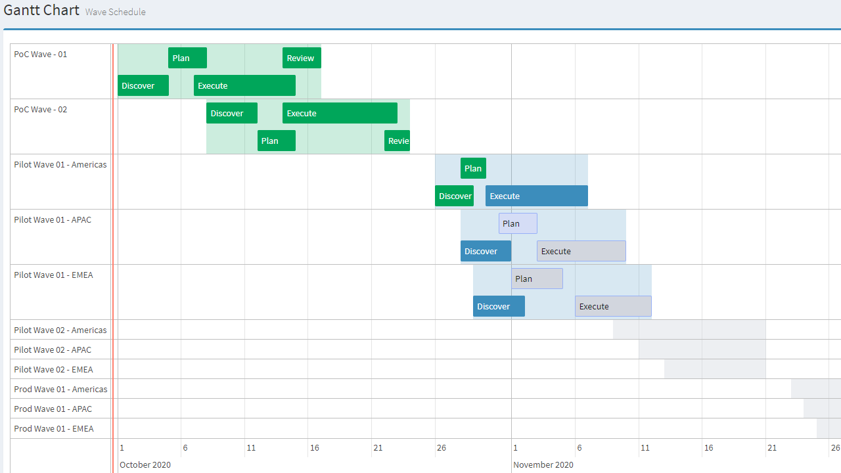
Task: Click the Discover bar in PoC Wave - 01
Action: pos(143,85)
